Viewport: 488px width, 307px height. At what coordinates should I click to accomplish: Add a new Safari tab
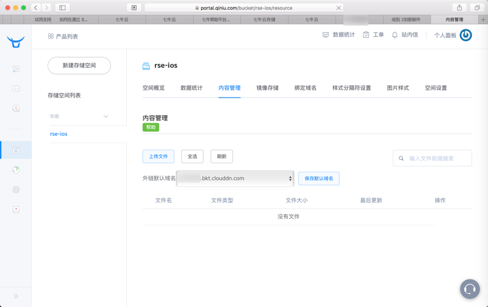click(483, 19)
